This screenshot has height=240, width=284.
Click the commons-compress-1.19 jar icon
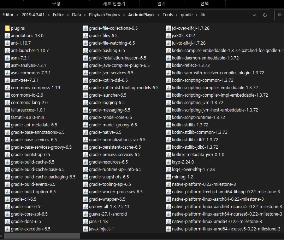(7, 88)
